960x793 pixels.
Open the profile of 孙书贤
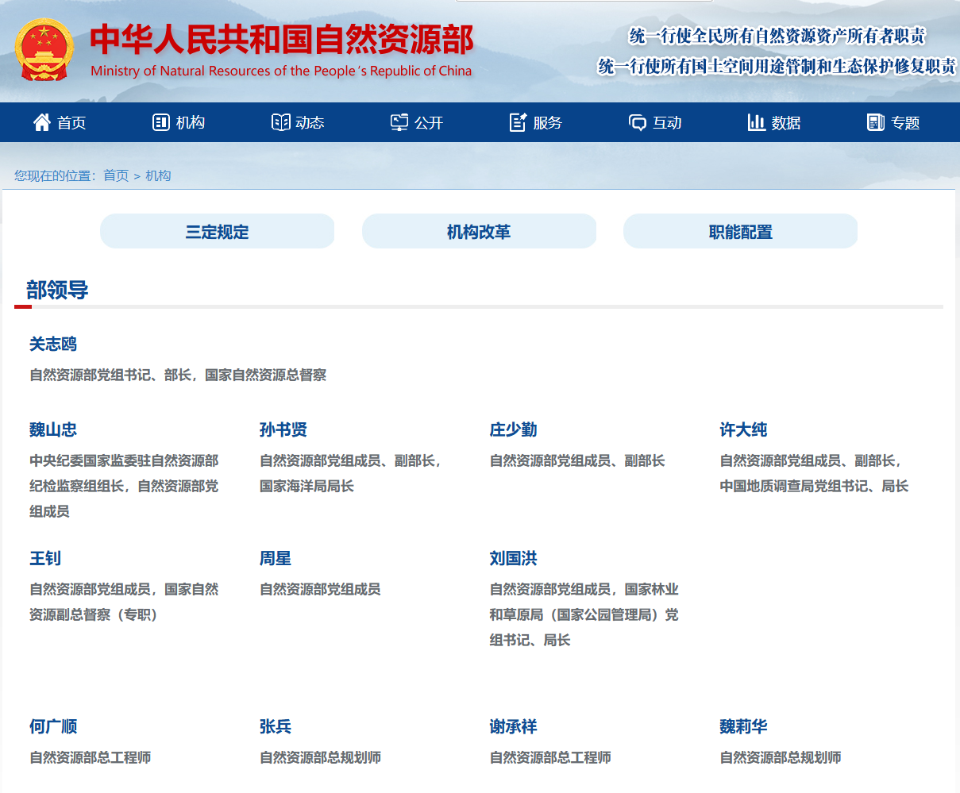[283, 429]
